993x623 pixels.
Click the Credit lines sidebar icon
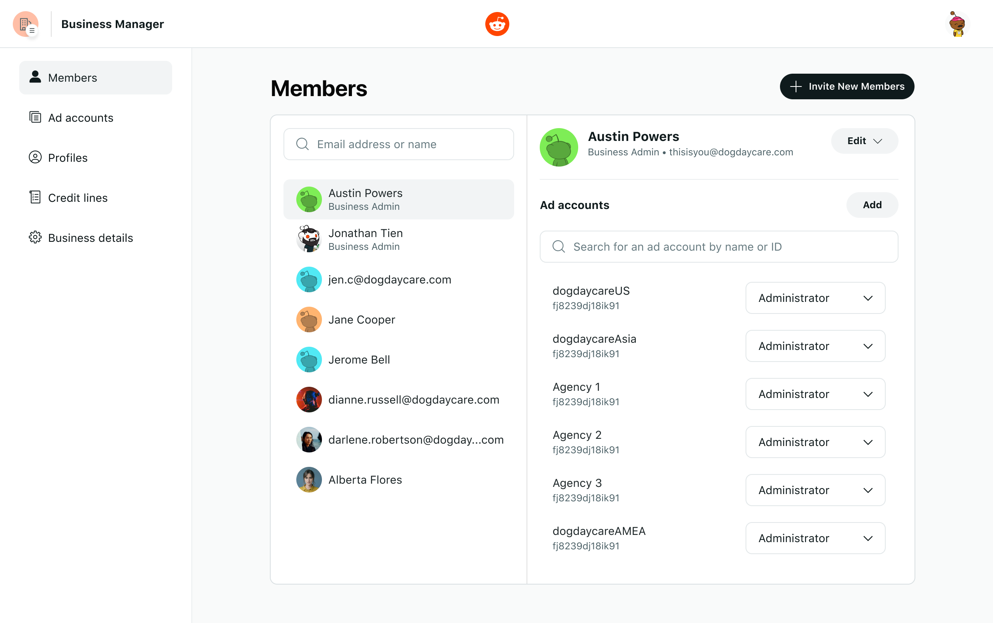pos(35,197)
